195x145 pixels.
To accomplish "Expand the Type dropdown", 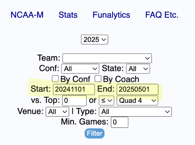I will (135, 111).
